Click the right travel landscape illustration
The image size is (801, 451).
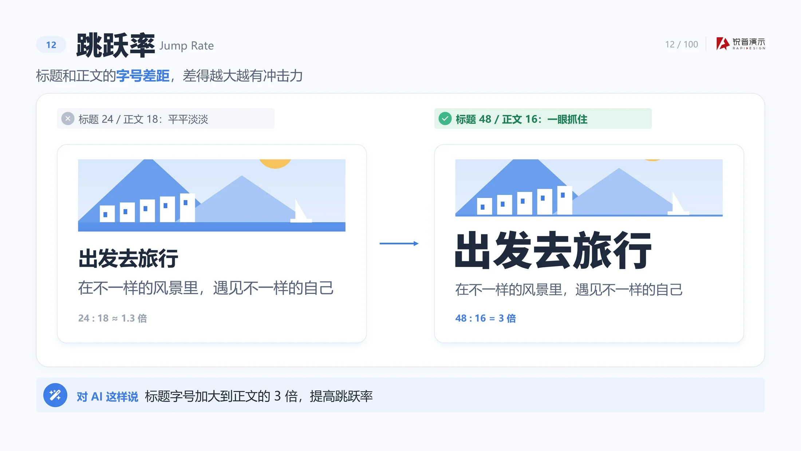coord(589,188)
